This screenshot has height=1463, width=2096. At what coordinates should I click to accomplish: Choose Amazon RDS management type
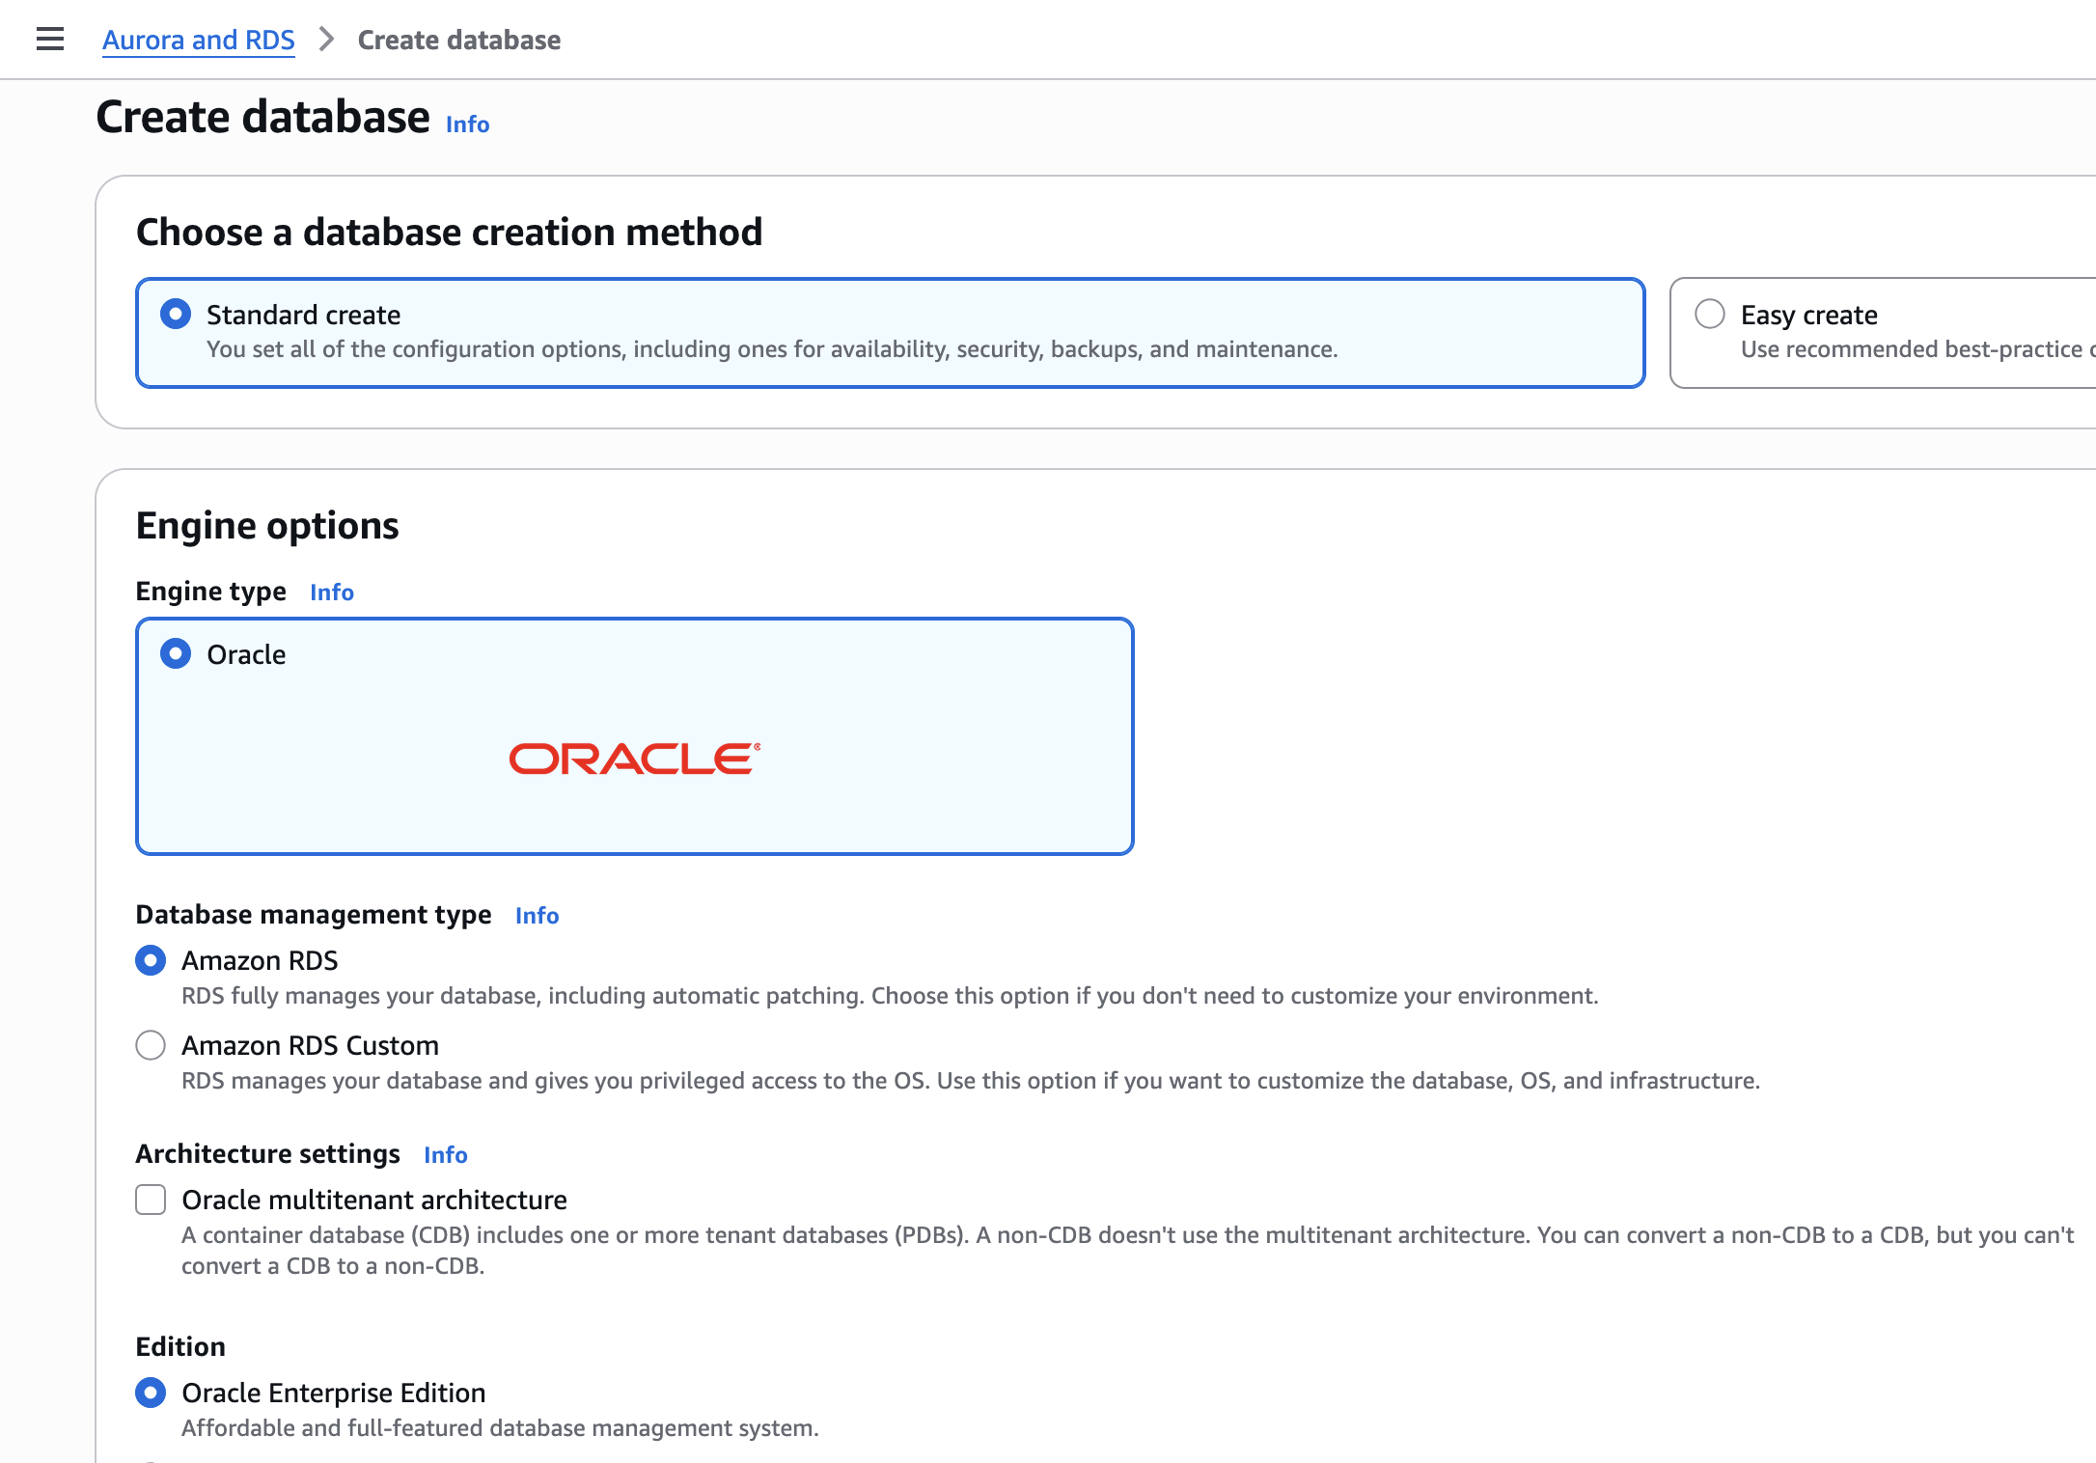(x=151, y=960)
